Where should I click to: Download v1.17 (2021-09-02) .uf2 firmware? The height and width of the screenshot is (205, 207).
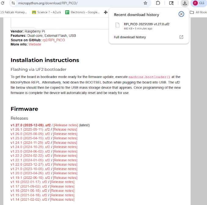(29, 186)
